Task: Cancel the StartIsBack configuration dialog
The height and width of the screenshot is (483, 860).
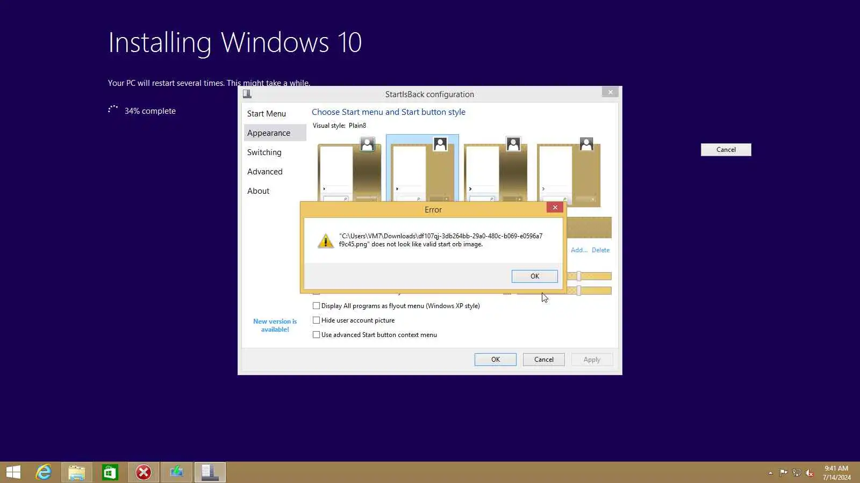Action: coord(544,360)
